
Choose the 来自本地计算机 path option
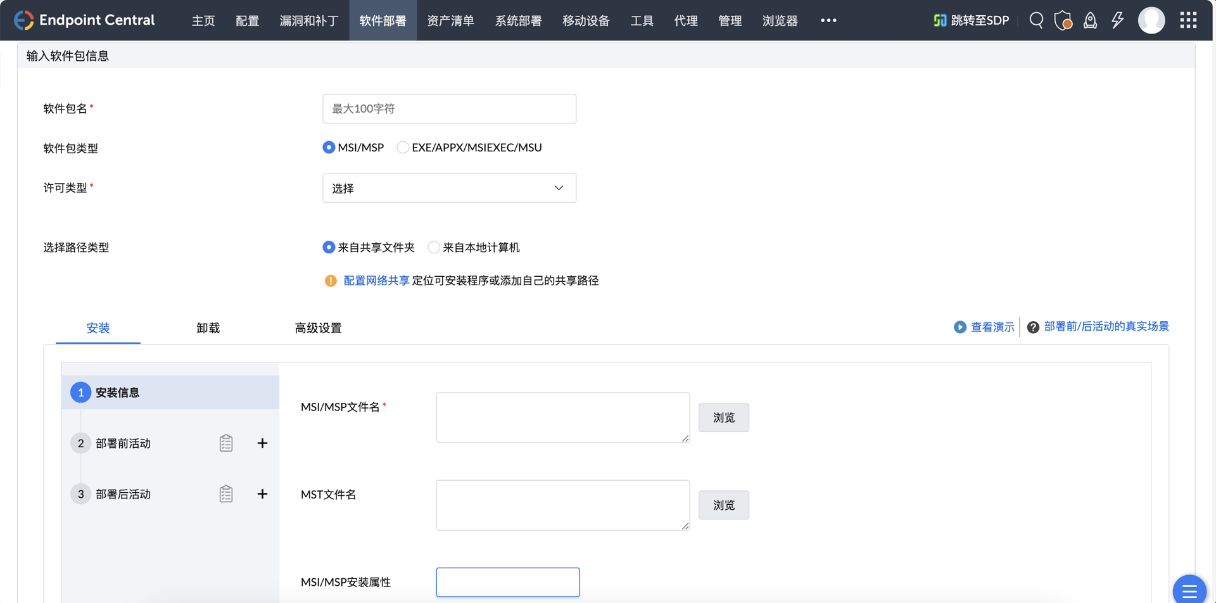434,248
